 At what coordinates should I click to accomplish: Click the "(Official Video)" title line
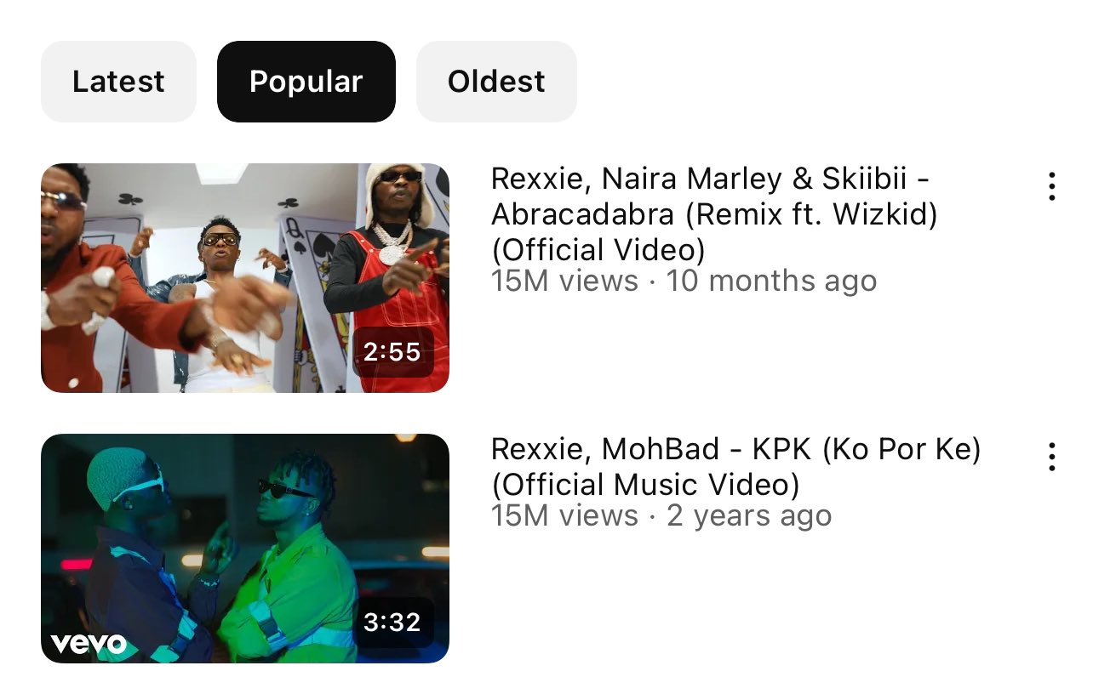click(x=598, y=249)
